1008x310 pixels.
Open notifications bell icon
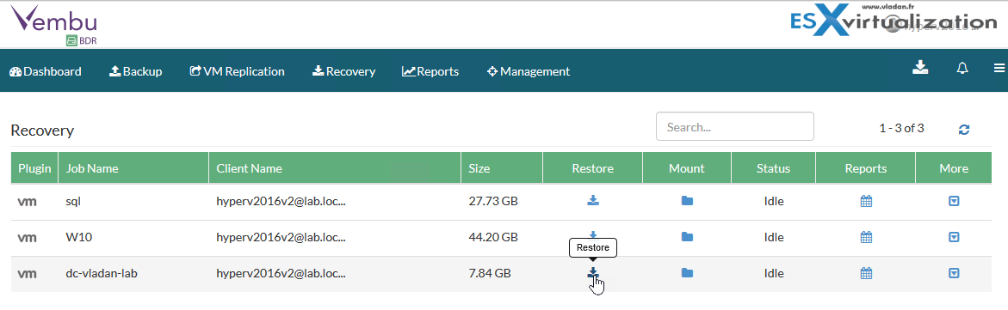point(962,68)
